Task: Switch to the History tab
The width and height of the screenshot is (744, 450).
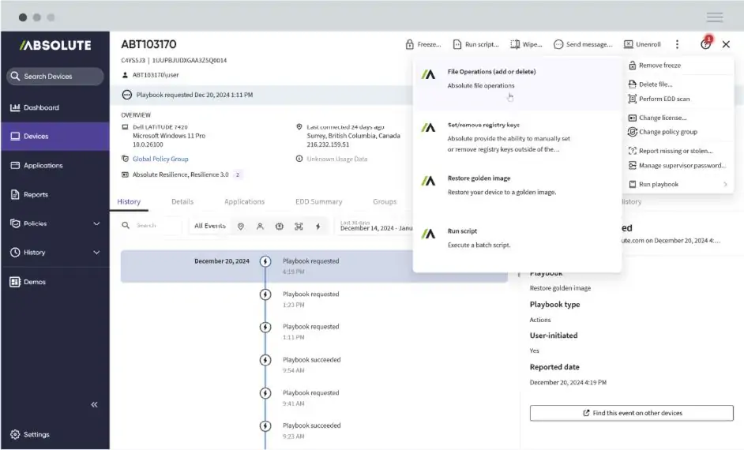Action: tap(129, 201)
